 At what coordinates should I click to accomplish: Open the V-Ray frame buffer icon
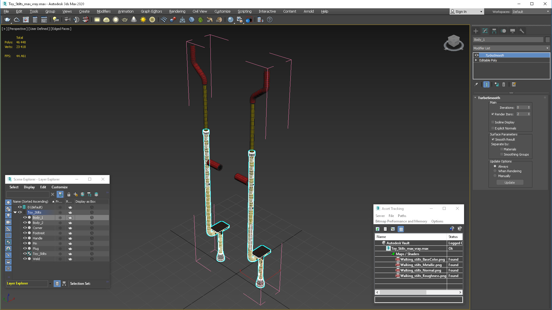(26, 20)
